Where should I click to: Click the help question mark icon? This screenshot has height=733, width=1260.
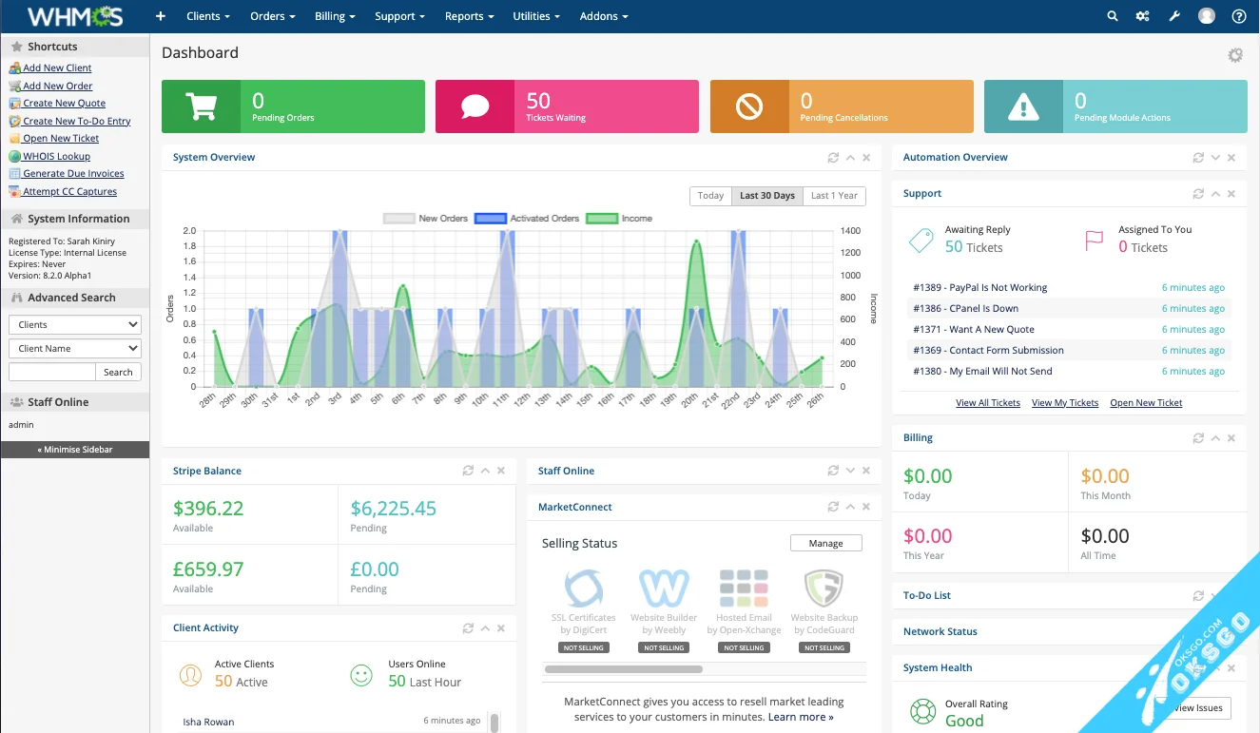tap(1238, 16)
